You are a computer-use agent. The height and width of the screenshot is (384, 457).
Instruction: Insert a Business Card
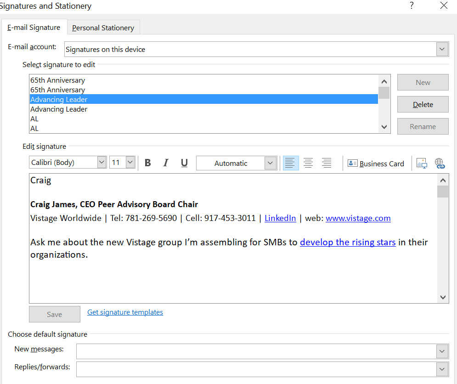coord(376,163)
